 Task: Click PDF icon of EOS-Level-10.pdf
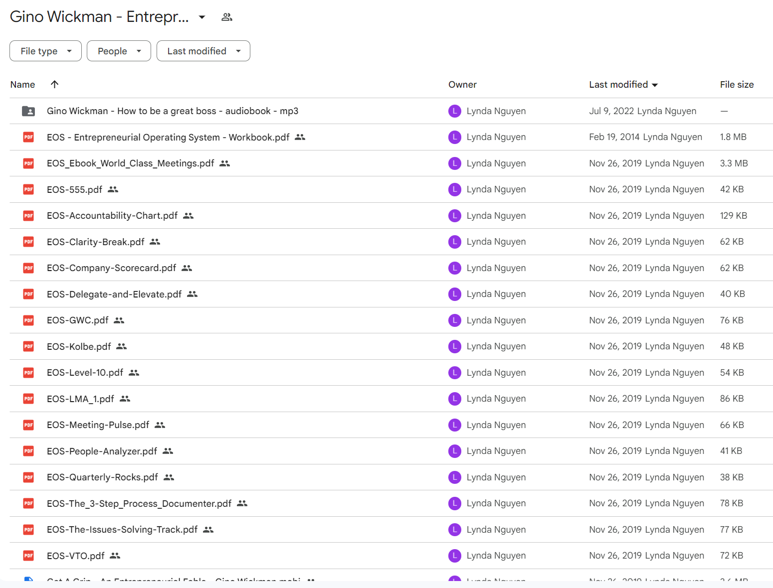(28, 373)
